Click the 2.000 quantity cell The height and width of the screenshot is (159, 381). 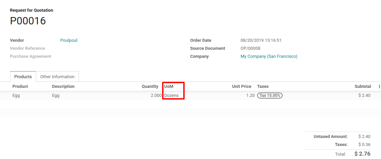pos(156,96)
